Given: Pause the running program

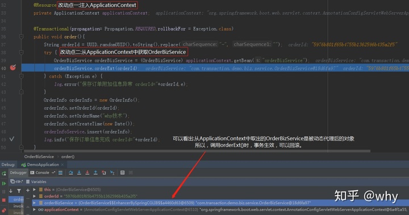Looking at the screenshot, I should (x=3, y=192).
